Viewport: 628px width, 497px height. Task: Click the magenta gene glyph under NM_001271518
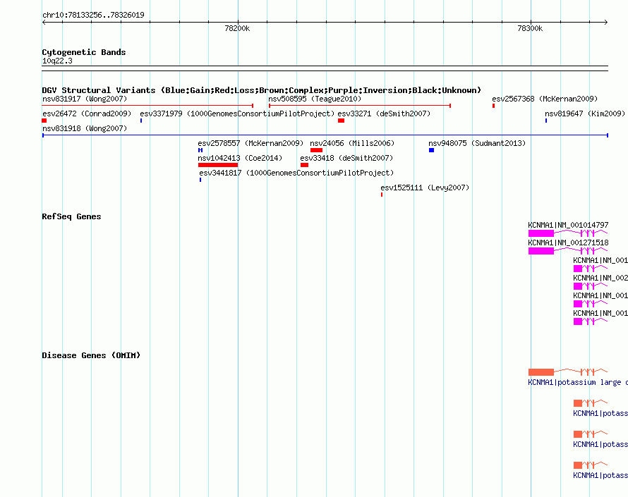click(568, 250)
